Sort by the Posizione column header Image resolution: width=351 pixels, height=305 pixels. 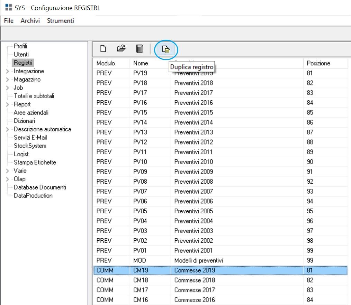pyautogui.click(x=325, y=63)
